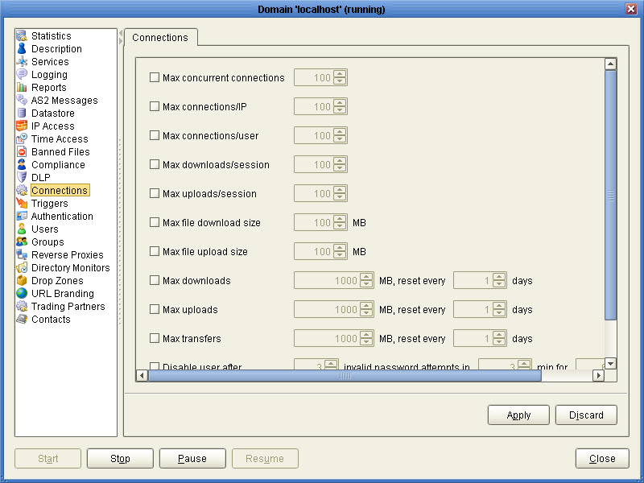Apply the connection settings
The image size is (644, 483).
coord(518,415)
